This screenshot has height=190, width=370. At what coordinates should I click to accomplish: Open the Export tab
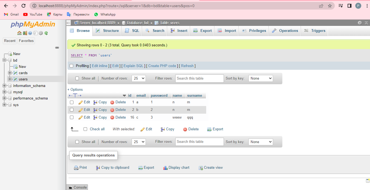202,31
